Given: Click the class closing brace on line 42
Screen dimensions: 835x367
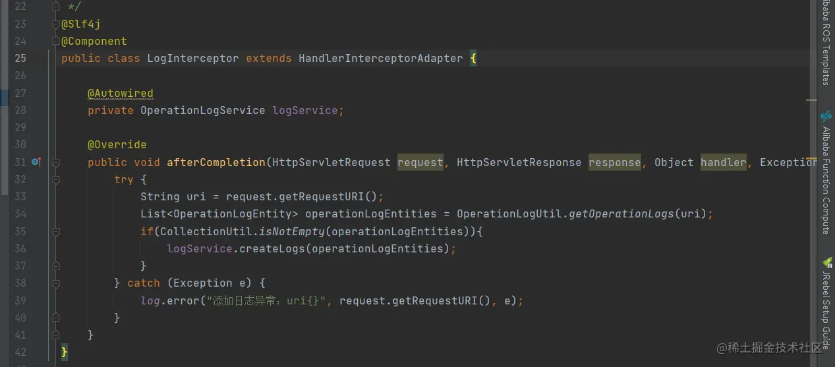Looking at the screenshot, I should point(64,352).
